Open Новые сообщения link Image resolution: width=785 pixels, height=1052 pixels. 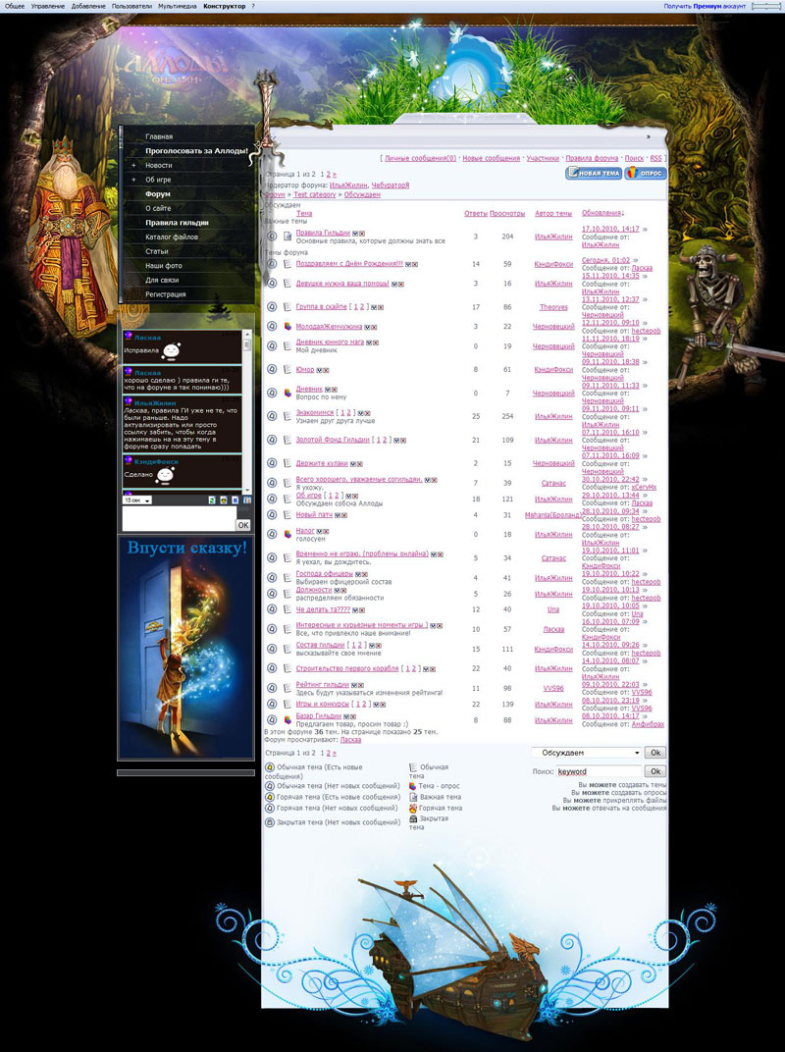click(492, 158)
